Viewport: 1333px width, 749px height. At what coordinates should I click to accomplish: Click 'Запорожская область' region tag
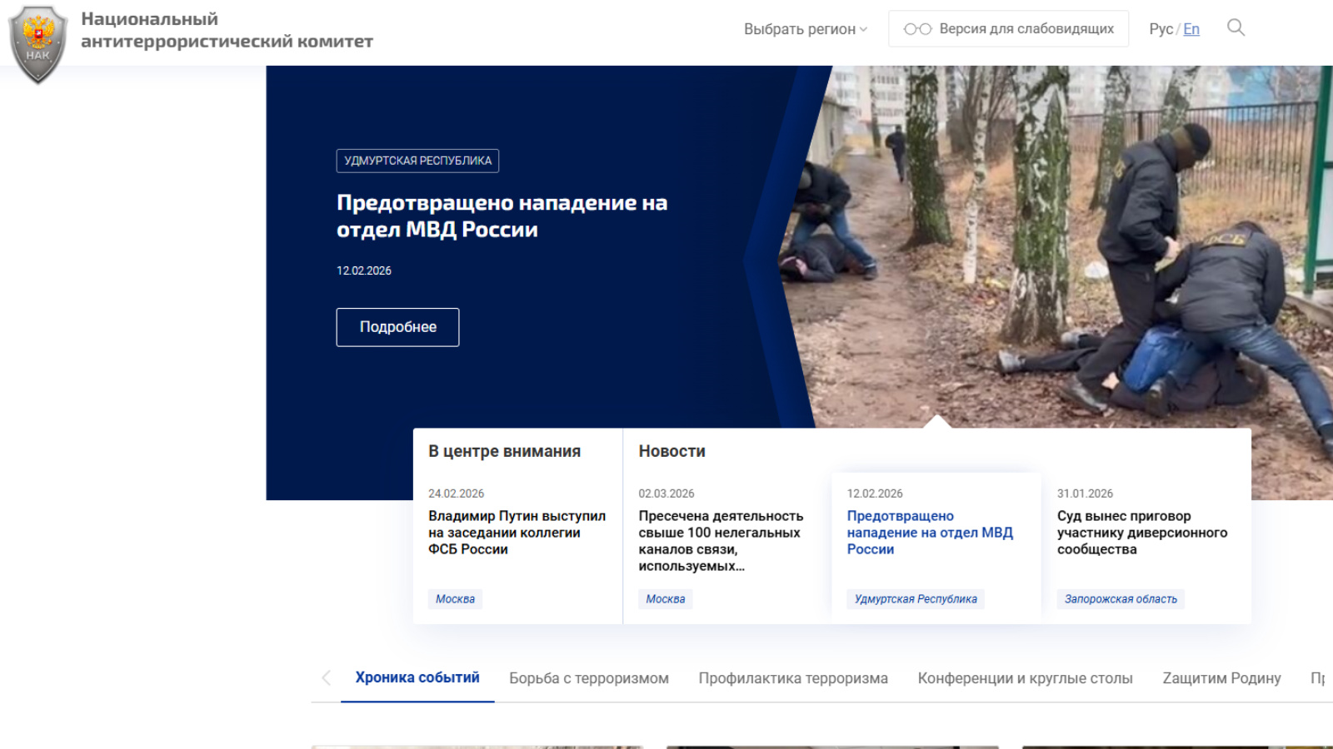click(x=1121, y=599)
